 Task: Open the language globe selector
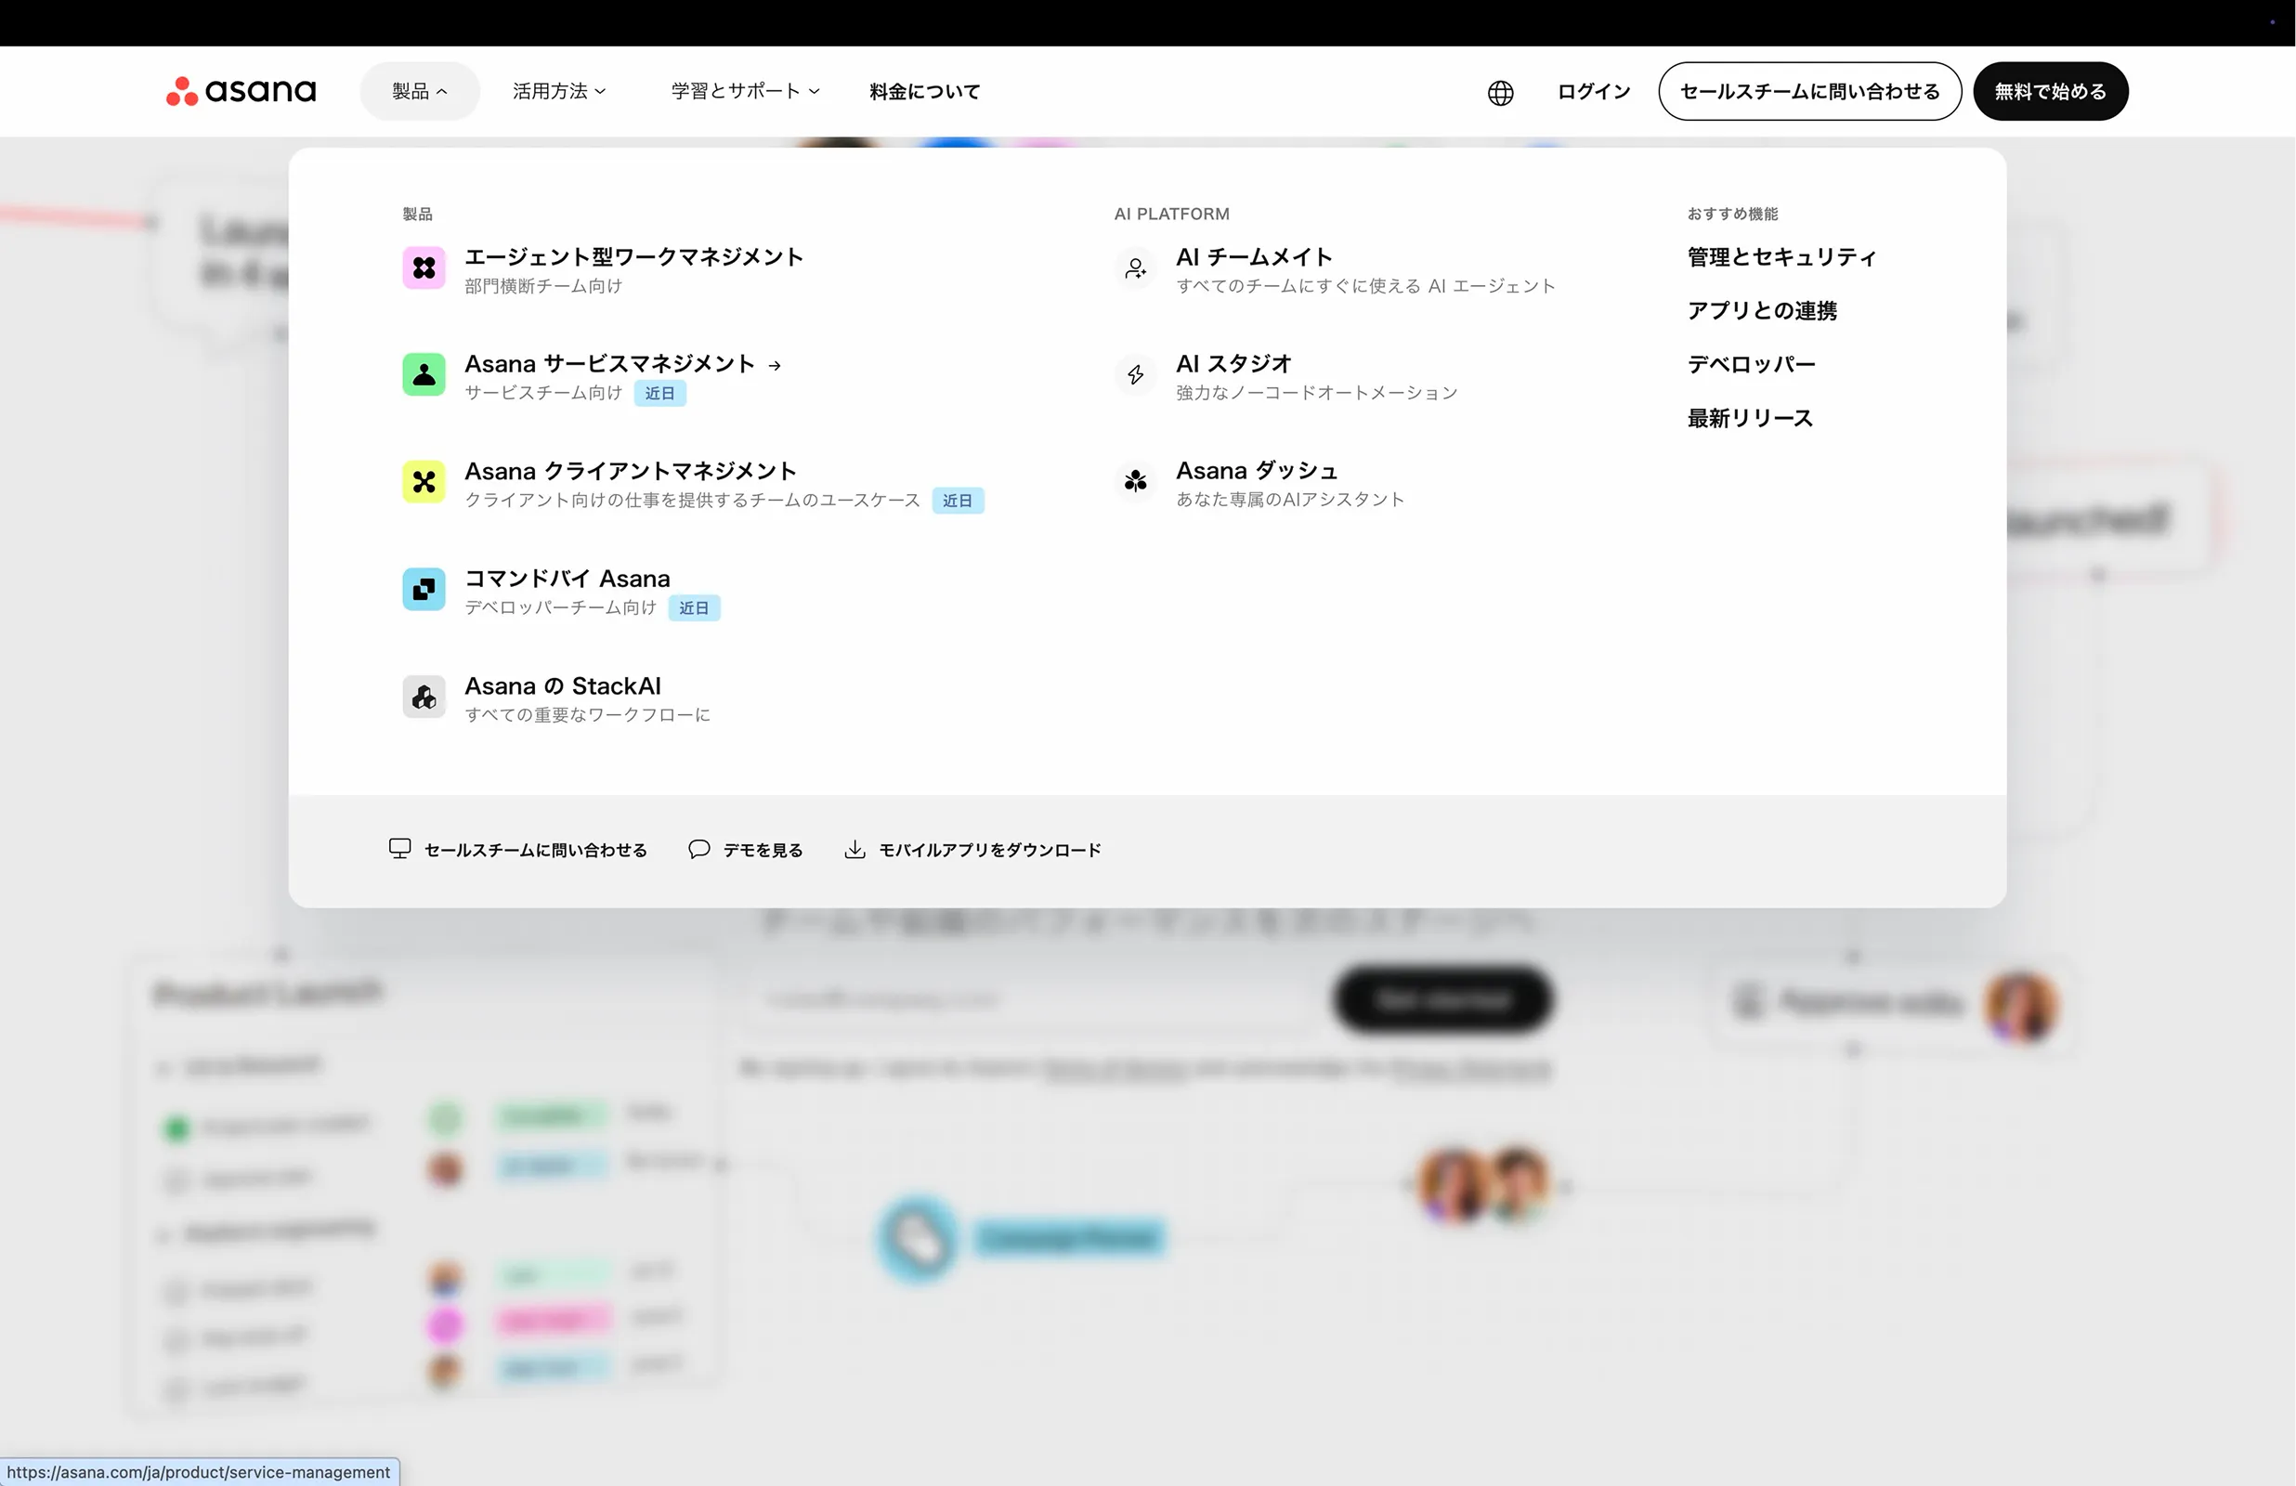coord(1500,93)
